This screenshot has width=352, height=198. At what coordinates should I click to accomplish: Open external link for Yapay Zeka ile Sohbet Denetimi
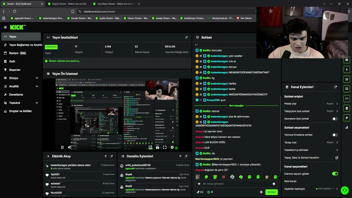point(337,158)
